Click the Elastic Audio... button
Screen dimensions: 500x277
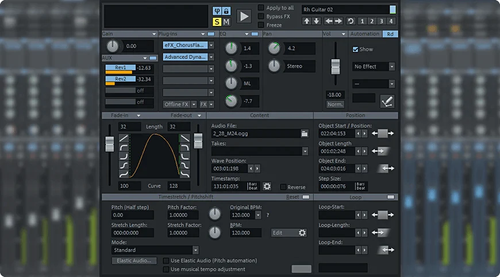click(134, 260)
